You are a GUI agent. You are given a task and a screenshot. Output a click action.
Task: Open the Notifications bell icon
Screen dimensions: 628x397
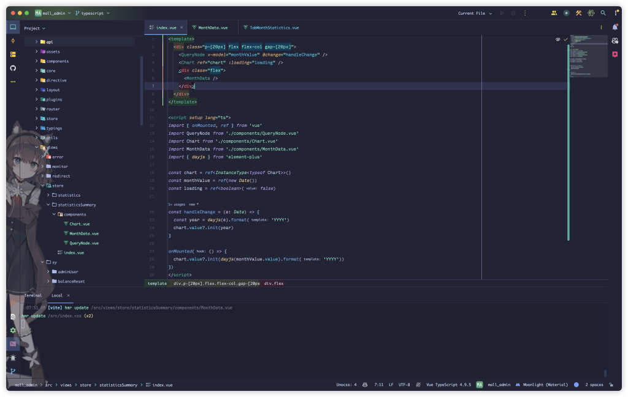[615, 28]
